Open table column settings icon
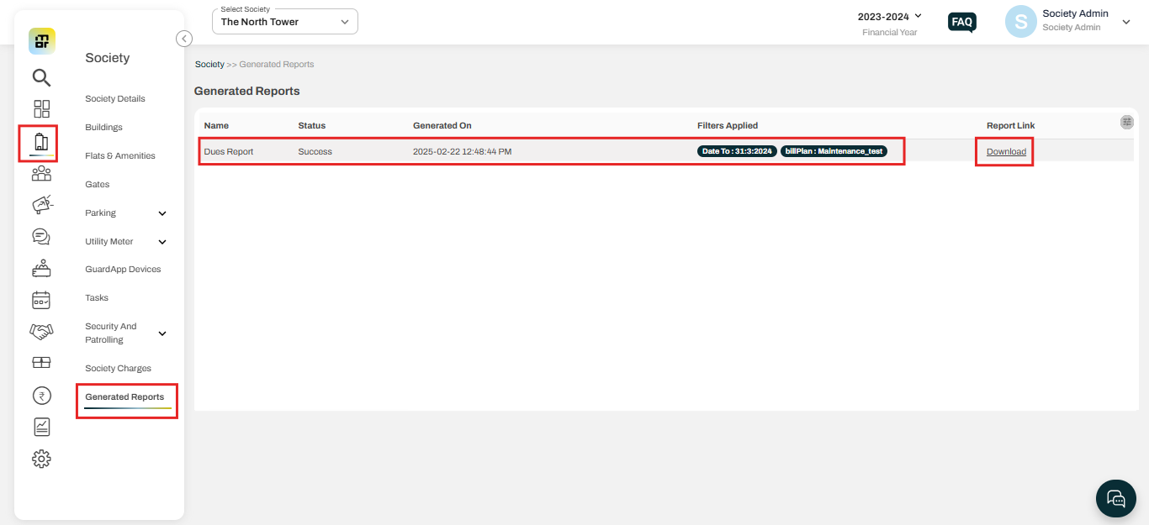 click(x=1127, y=123)
